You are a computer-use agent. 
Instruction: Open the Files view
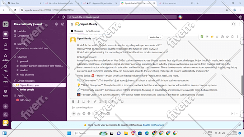tap(5, 68)
